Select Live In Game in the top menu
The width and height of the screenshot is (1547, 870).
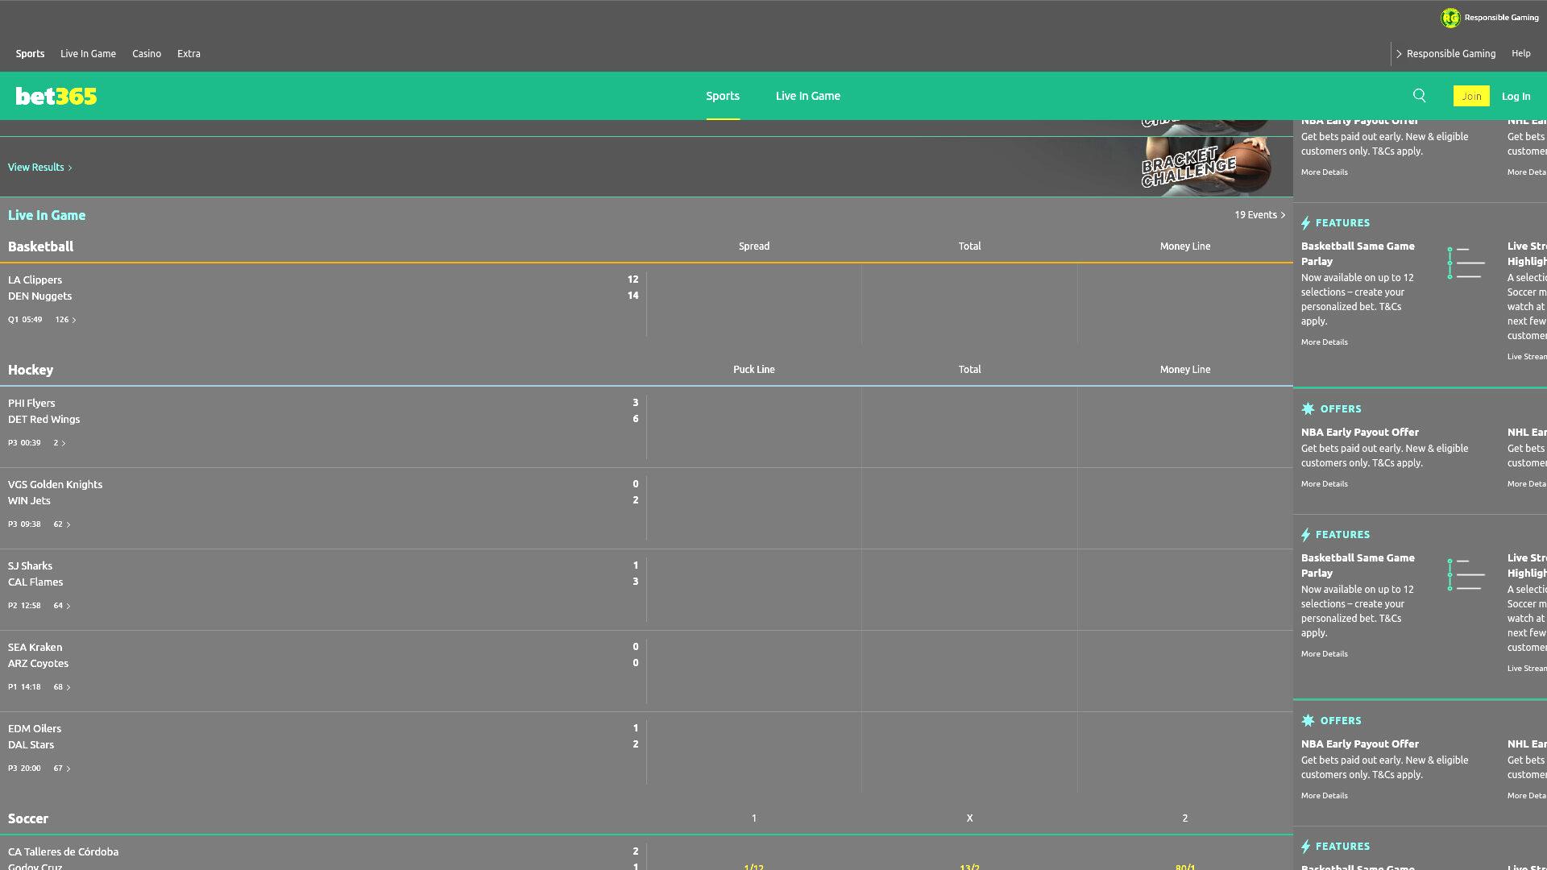pyautogui.click(x=88, y=53)
